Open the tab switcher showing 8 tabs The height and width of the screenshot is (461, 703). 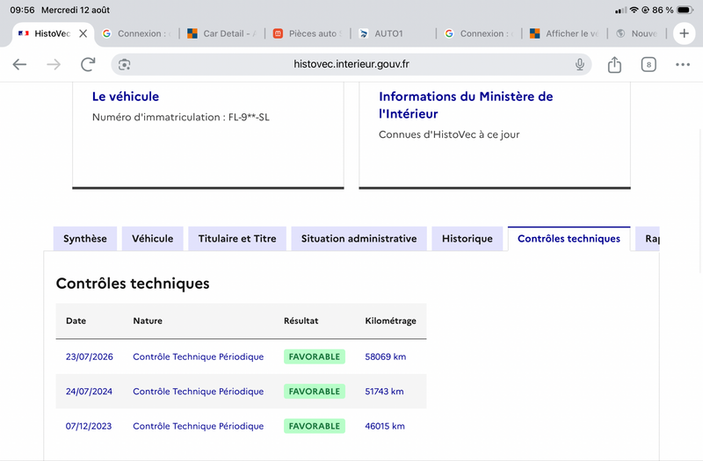click(x=649, y=64)
